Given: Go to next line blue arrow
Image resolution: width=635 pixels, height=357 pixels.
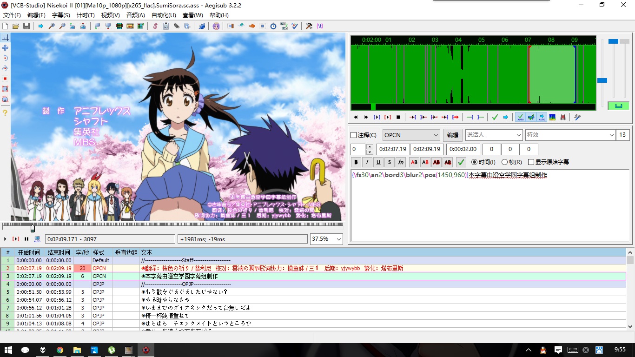Looking at the screenshot, I should click(505, 117).
